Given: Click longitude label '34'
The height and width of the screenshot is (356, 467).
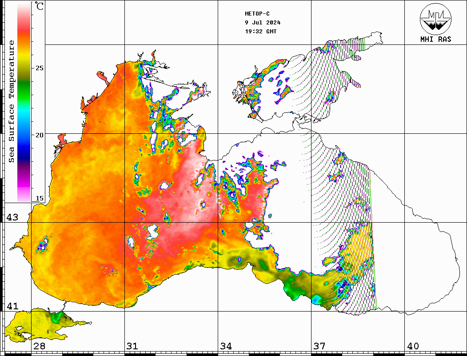Looking at the screenshot, I should click(x=226, y=346).
